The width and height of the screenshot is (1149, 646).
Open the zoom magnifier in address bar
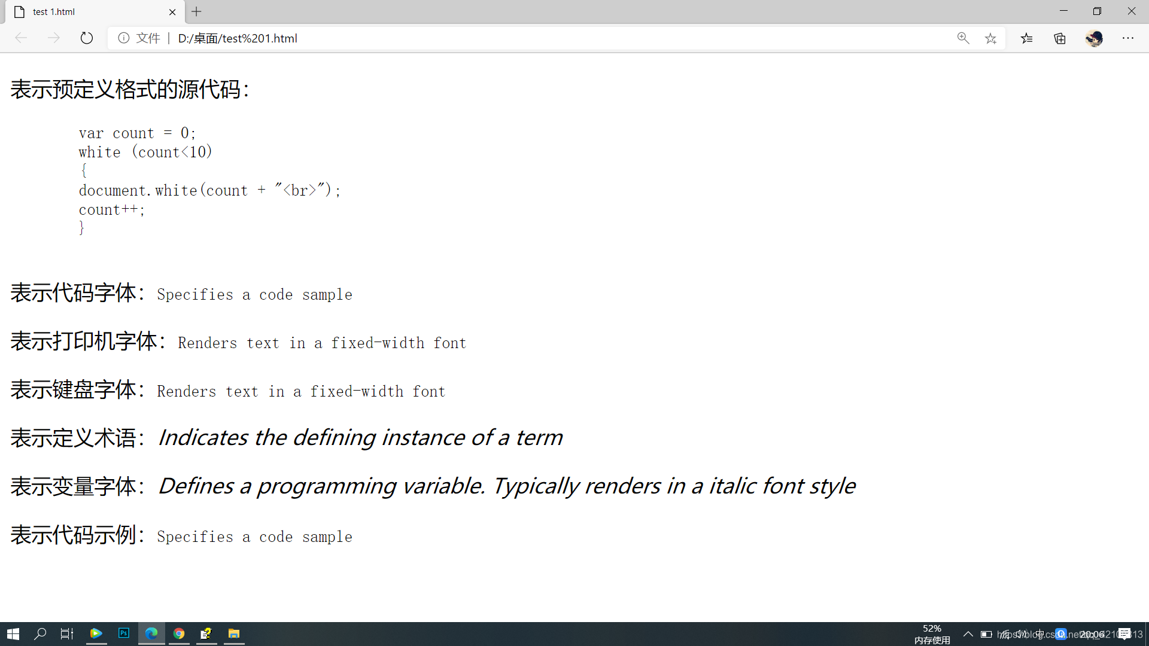[963, 38]
